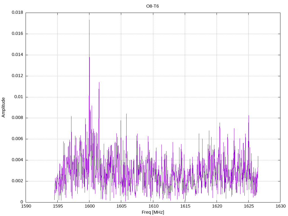288x216 pixels.
Task: Click the plot title O8-T6
Action: (x=152, y=6)
